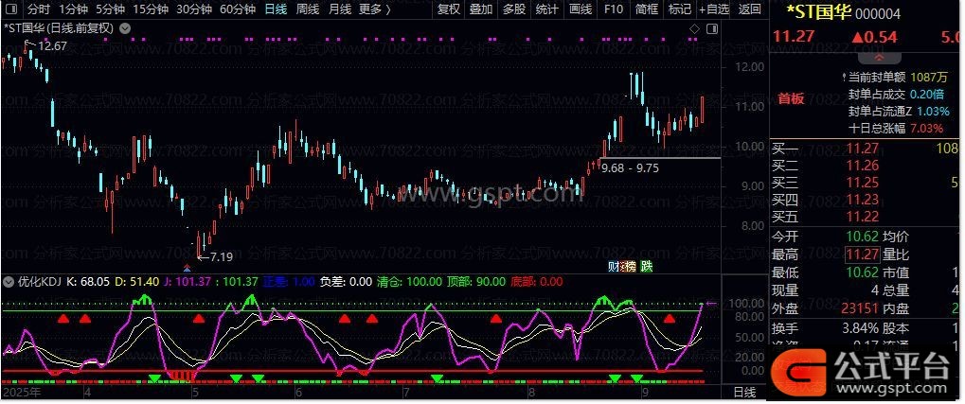This screenshot has width=965, height=404.
Task: Click the 跌 icon on the chart
Action: tap(647, 267)
